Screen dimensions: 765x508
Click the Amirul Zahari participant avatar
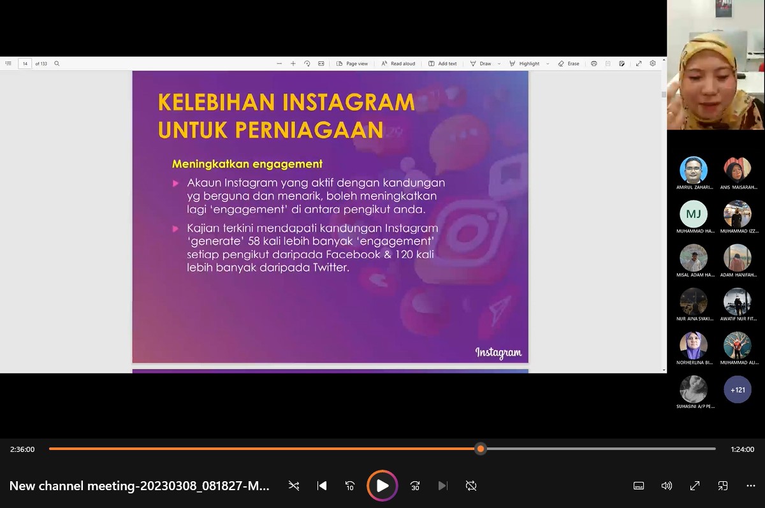[x=694, y=170]
